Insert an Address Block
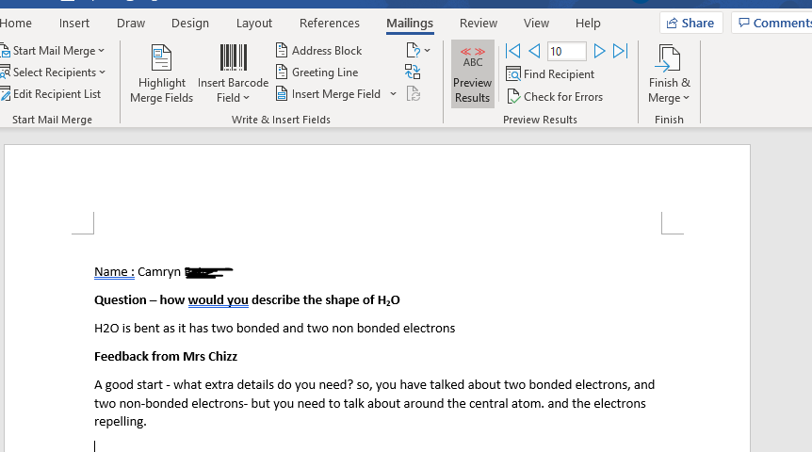812x452 pixels. (x=318, y=51)
